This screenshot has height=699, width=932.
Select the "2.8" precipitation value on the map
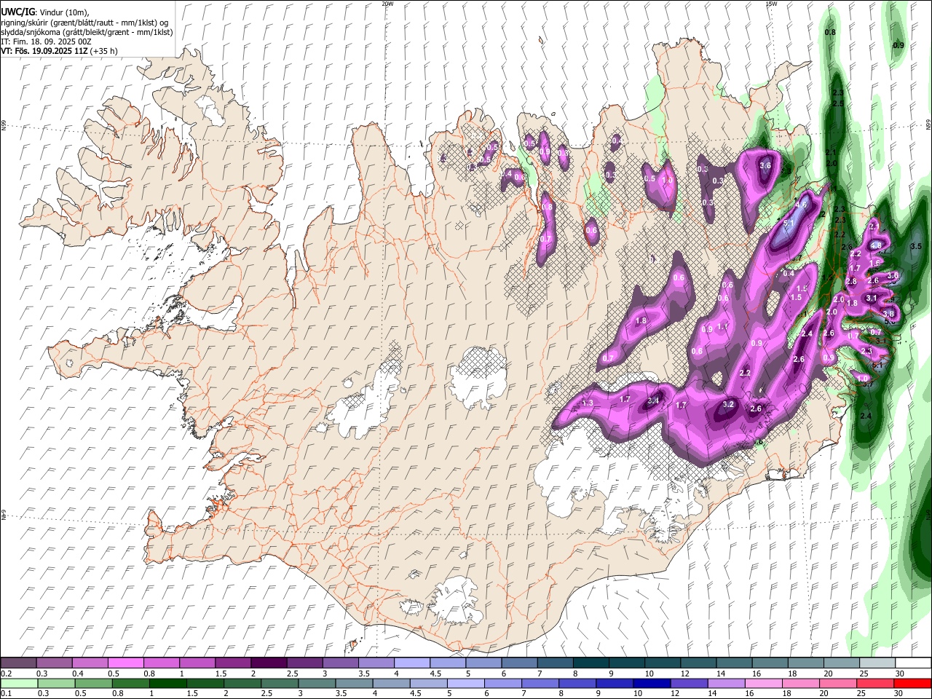coord(850,281)
